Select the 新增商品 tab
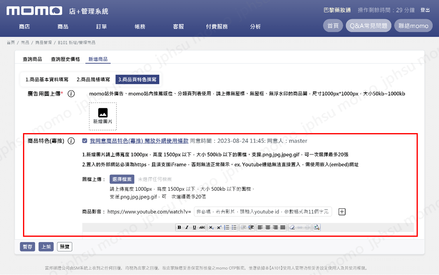 [x=98, y=59]
